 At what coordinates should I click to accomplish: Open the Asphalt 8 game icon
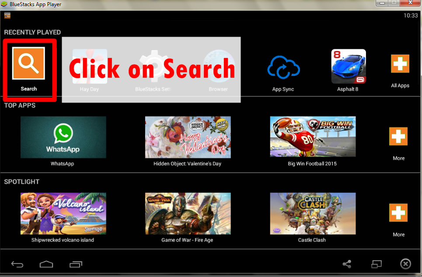[348, 66]
